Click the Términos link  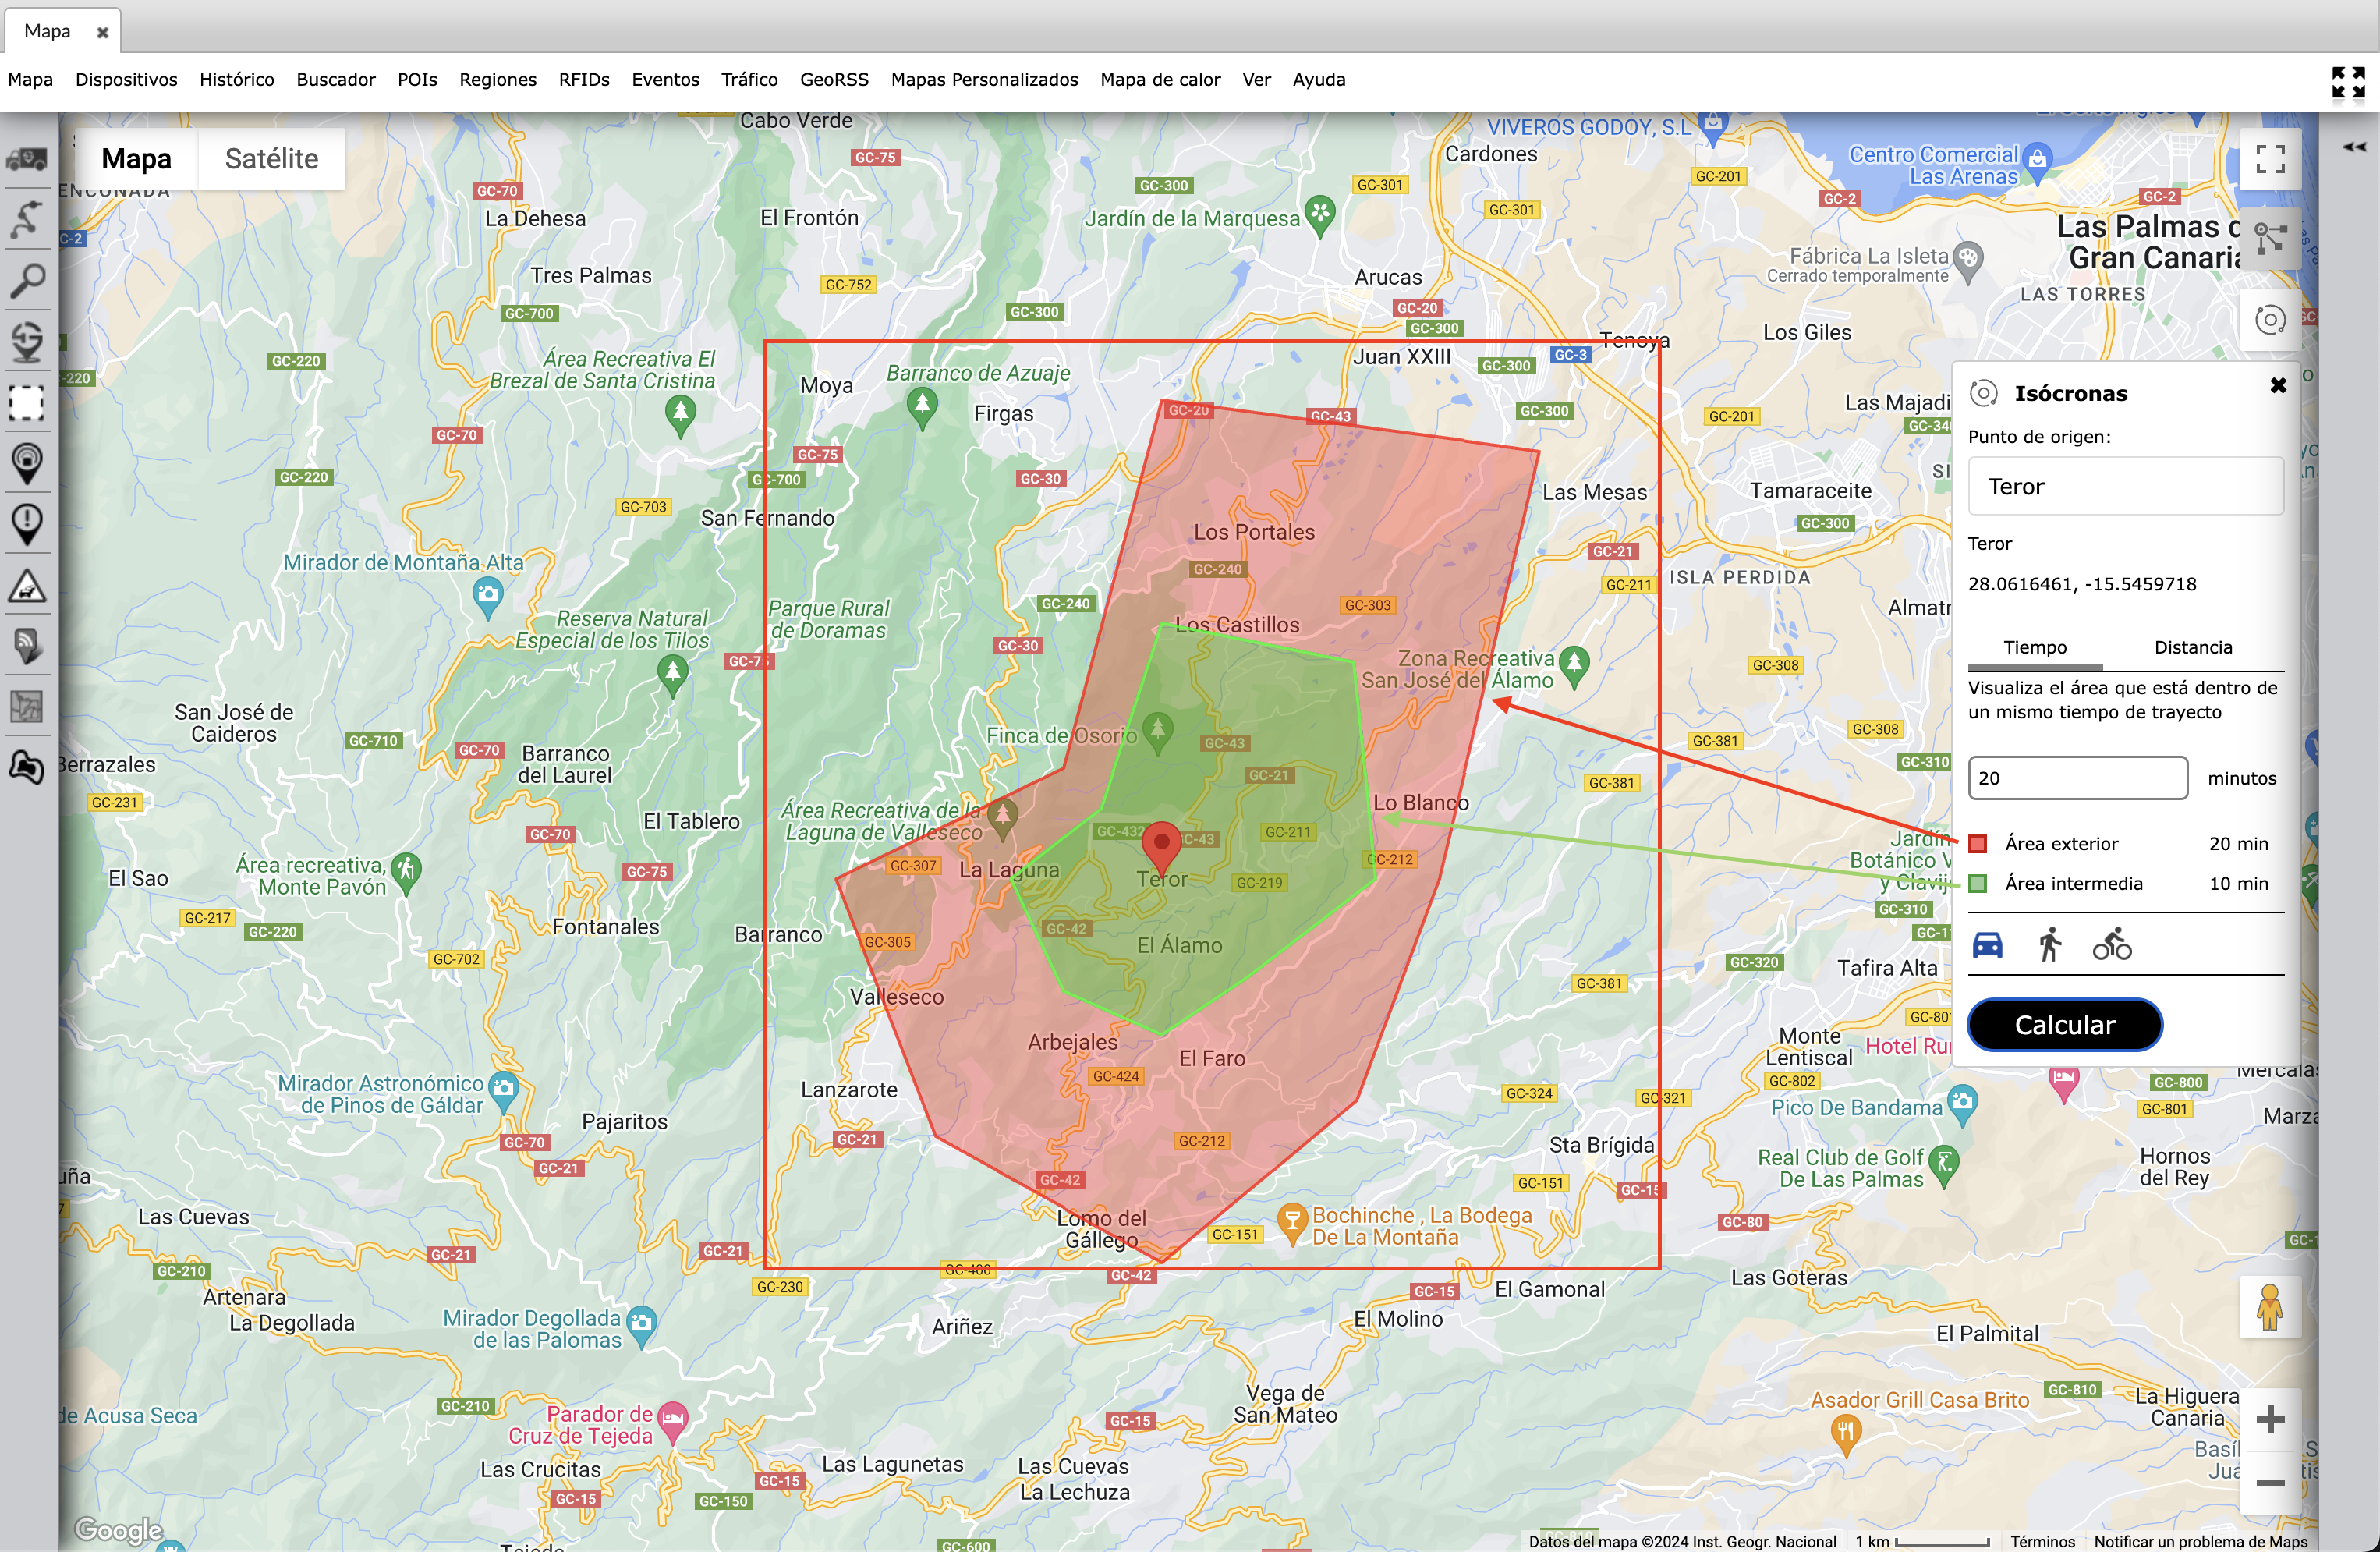pos(2042,1542)
